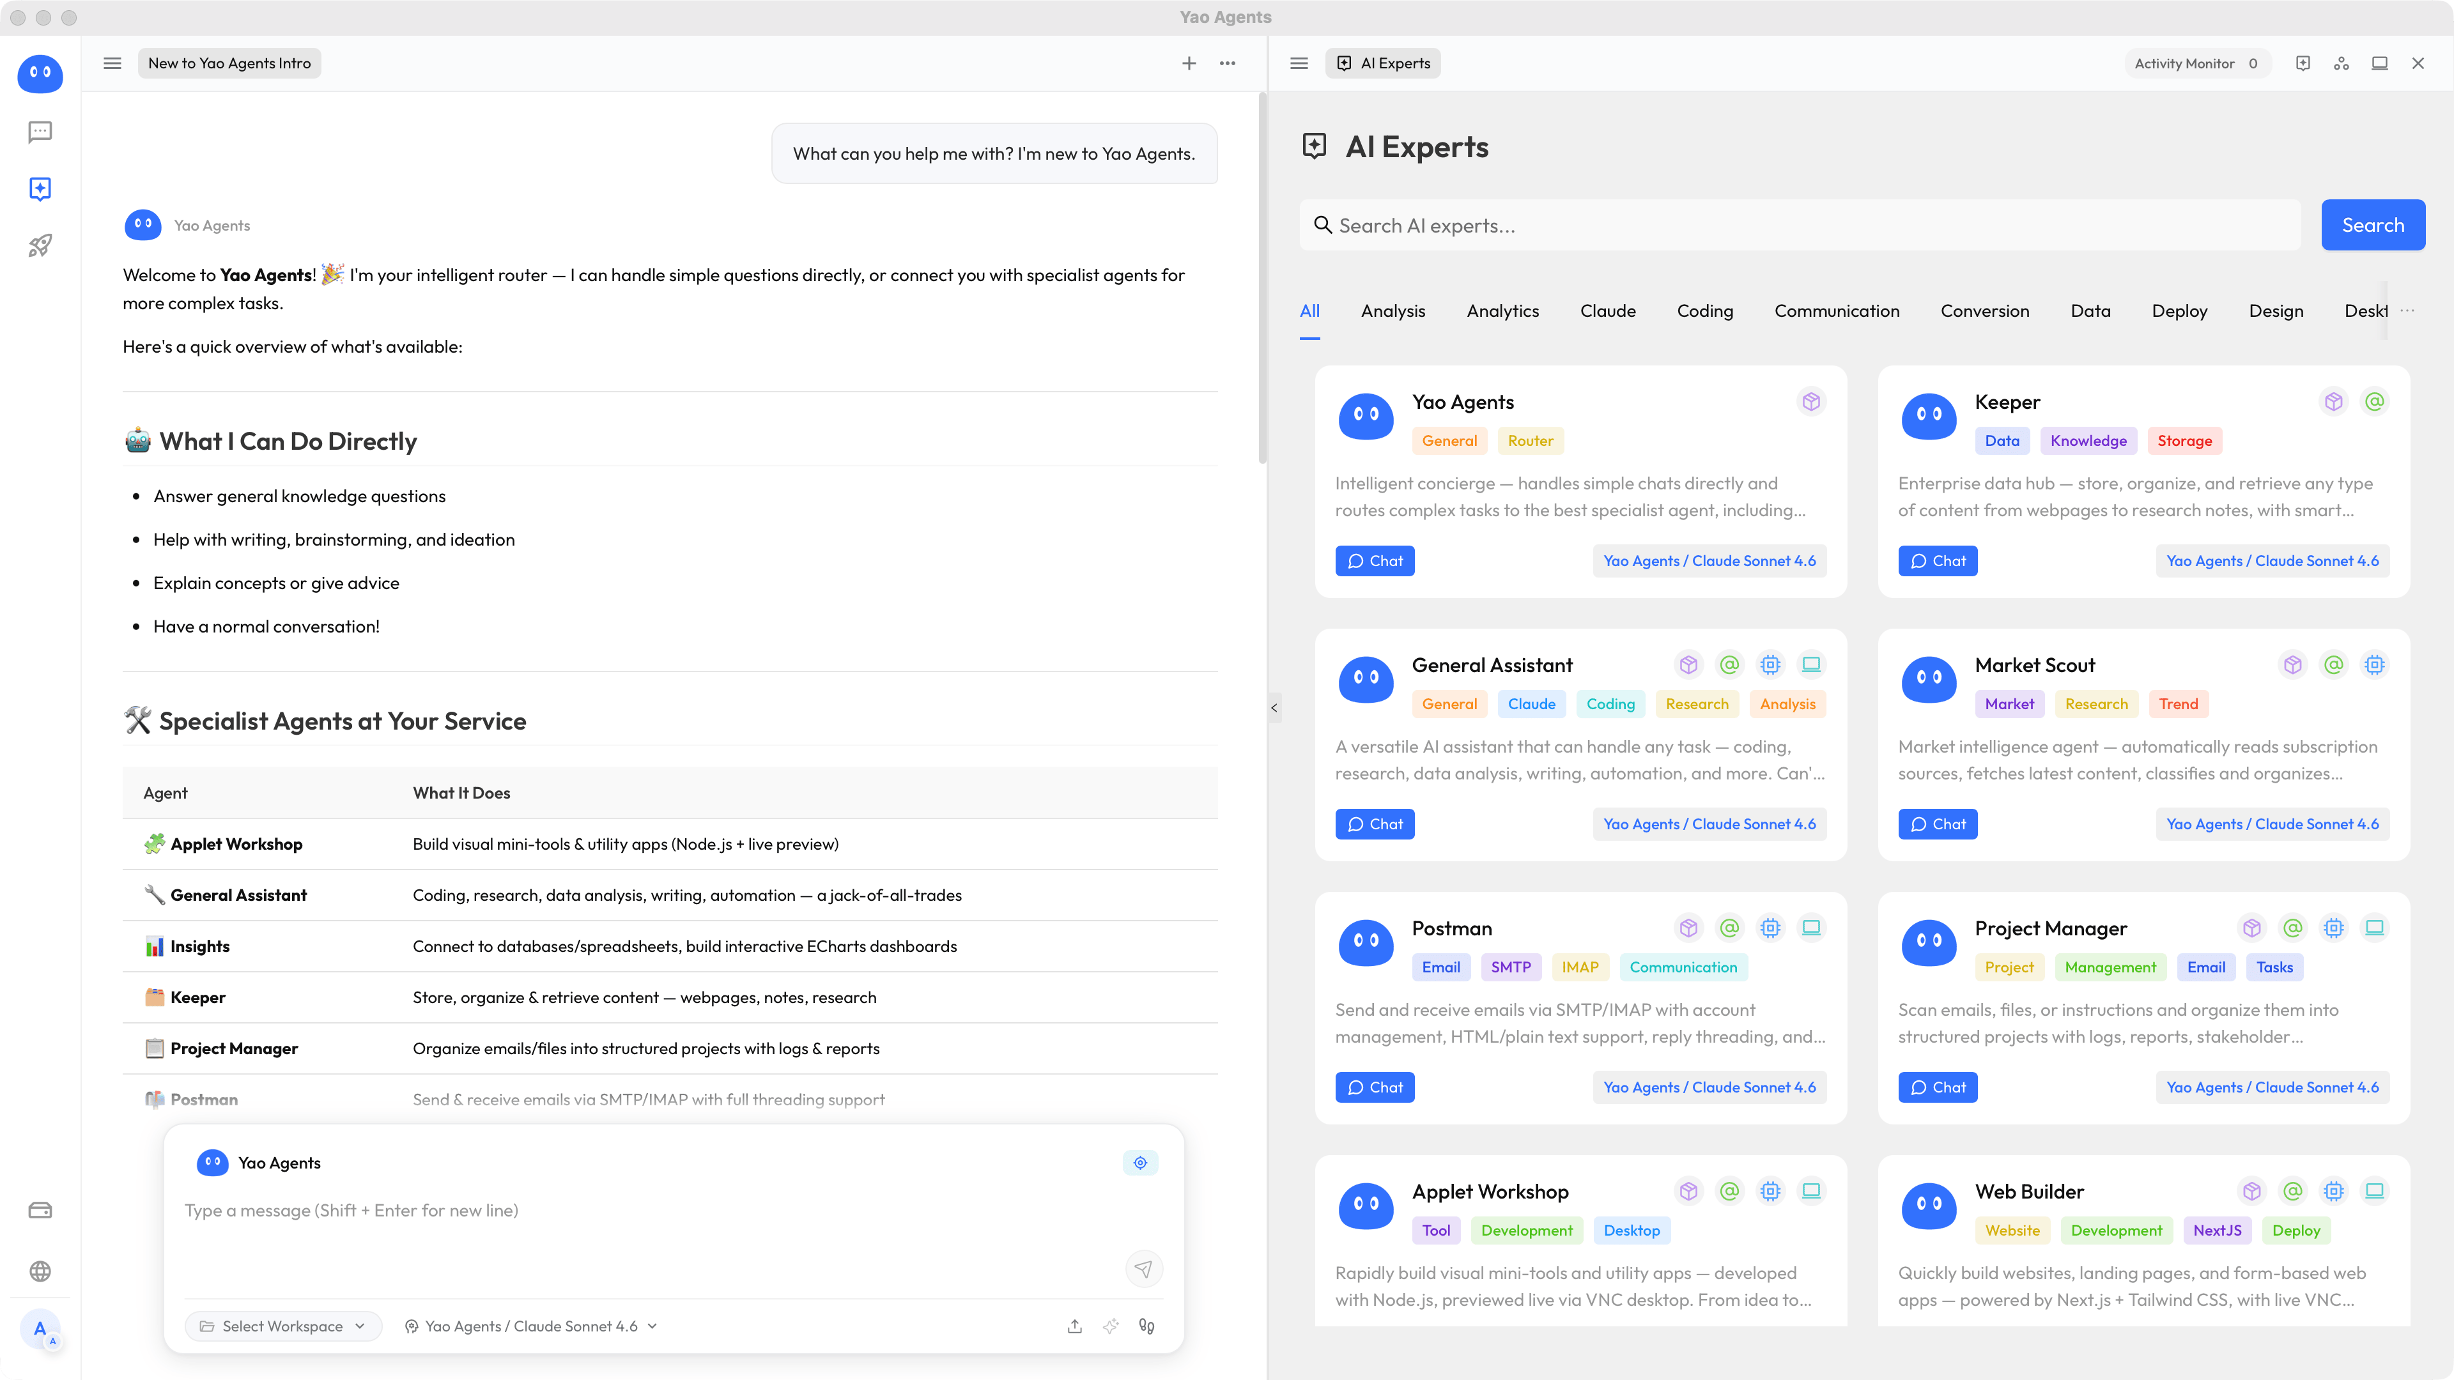The height and width of the screenshot is (1380, 2454).
Task: Open the Activity Monitor button
Action: (x=2197, y=63)
